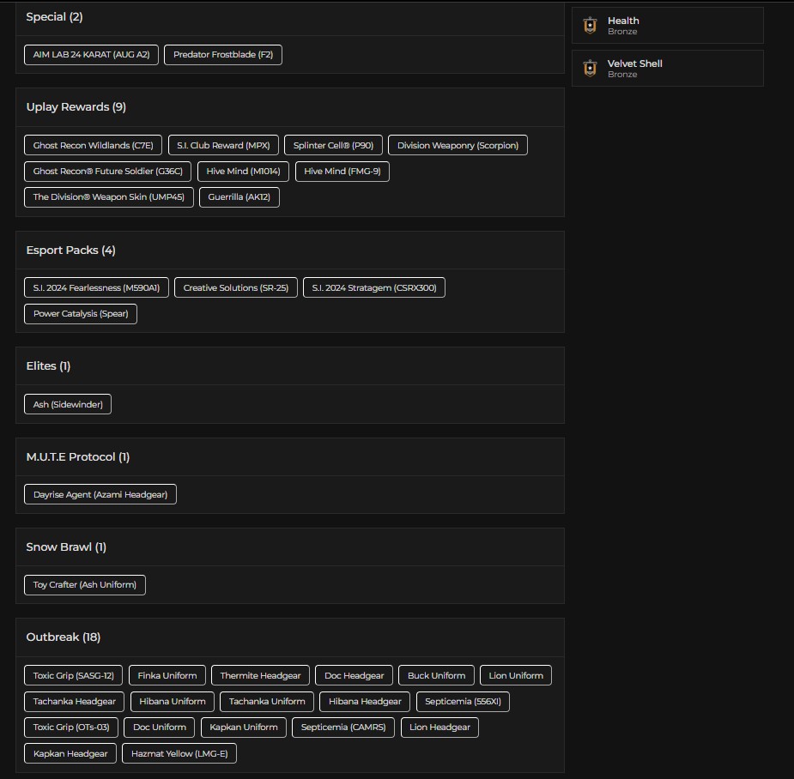
Task: Choose Toy Crafter (Ash Uniform) tag
Action: 85,584
